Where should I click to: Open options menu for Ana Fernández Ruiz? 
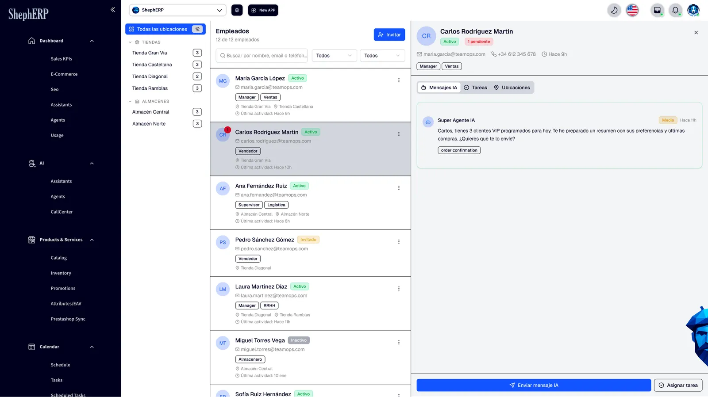399,188
